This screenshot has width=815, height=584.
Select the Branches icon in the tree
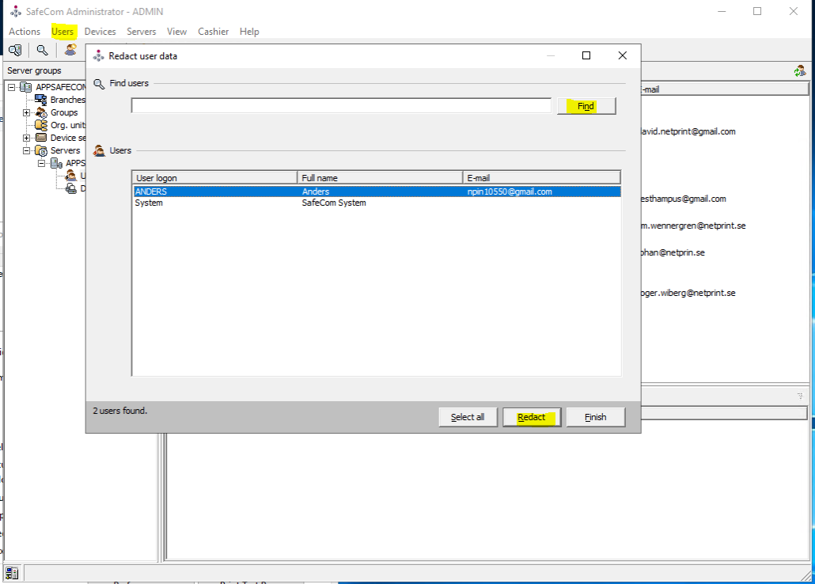click(x=40, y=100)
